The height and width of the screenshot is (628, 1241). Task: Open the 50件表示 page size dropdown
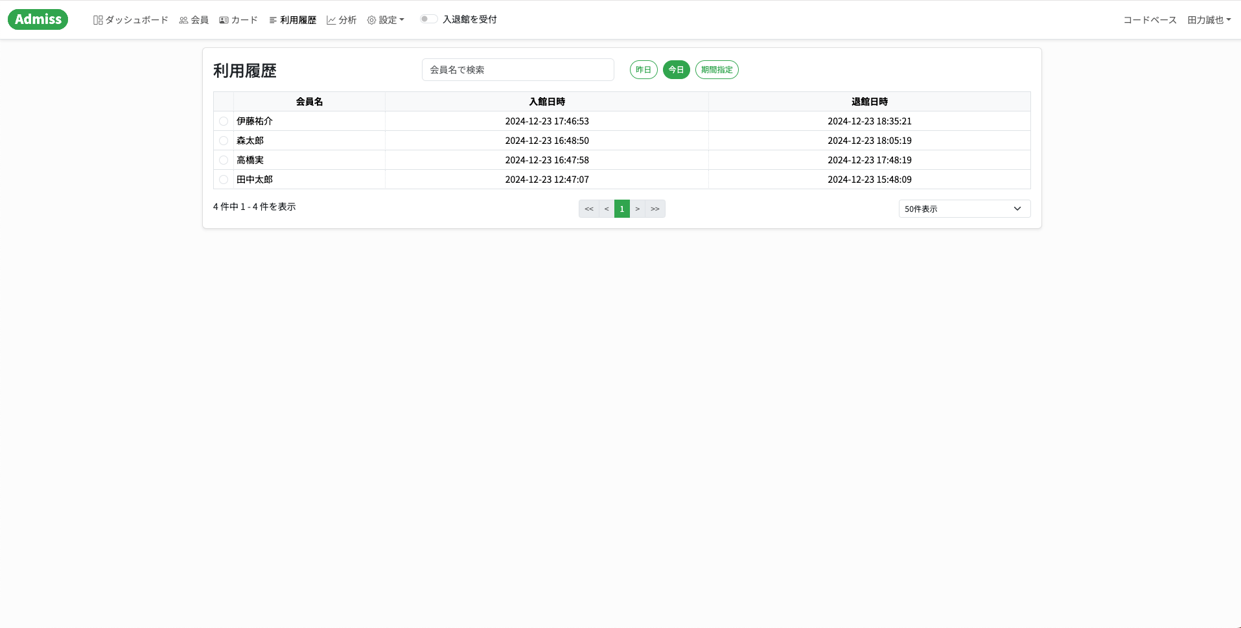[x=964, y=209]
